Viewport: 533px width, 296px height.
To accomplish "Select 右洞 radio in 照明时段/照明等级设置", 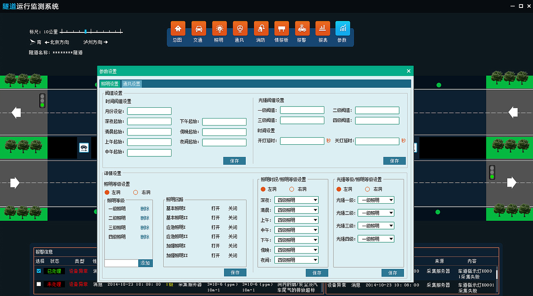I will click(x=291, y=189).
